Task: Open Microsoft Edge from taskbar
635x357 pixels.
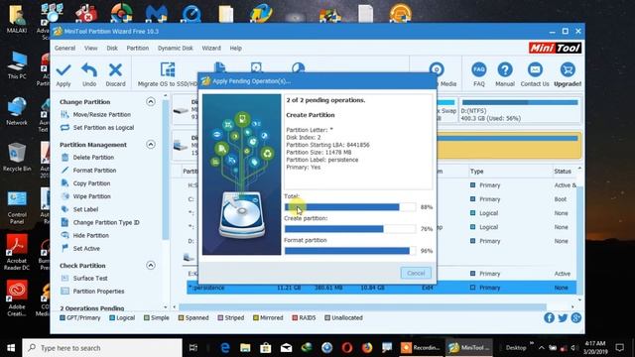Action: coord(225,348)
